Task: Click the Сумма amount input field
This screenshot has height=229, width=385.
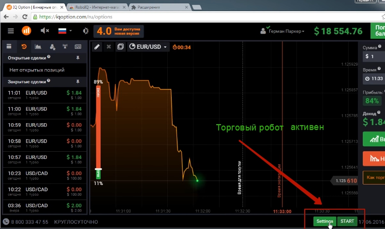Action: [x=374, y=57]
